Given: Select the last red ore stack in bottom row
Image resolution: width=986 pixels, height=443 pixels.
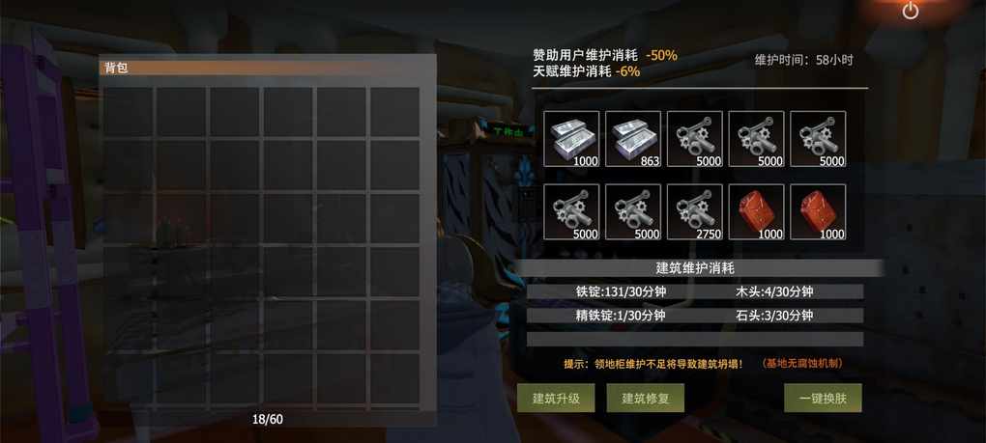Looking at the screenshot, I should click(x=818, y=211).
